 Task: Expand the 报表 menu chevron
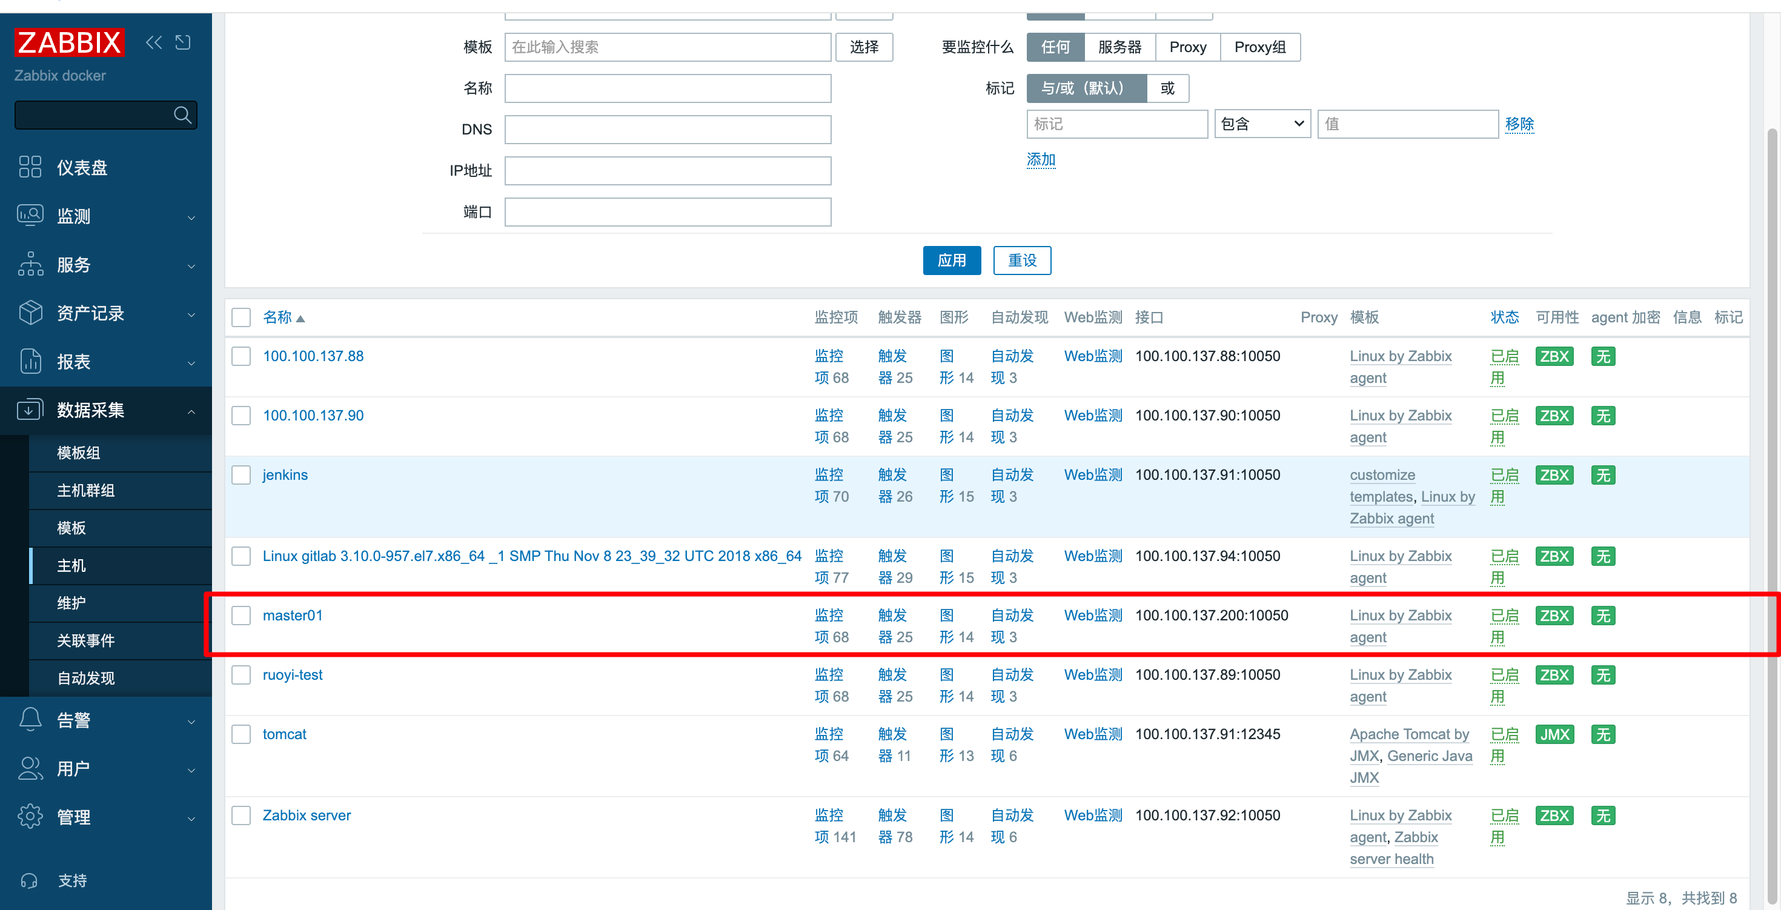pyautogui.click(x=191, y=363)
